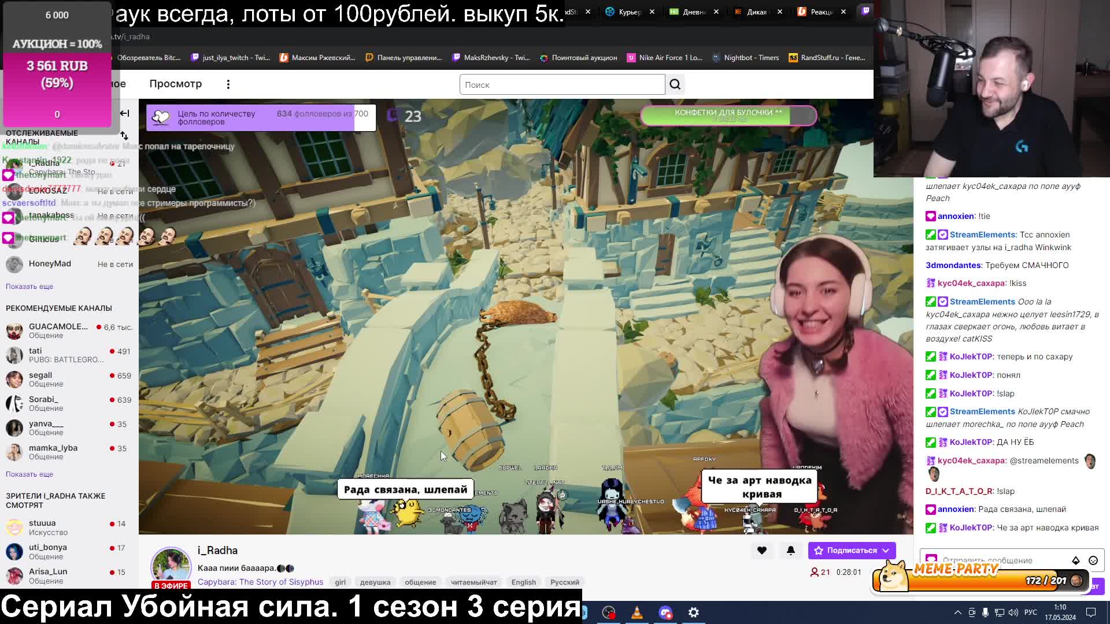Viewport: 1110px width, 624px height.
Task: Open Nike Air Force 1 bookmark
Action: (665, 58)
